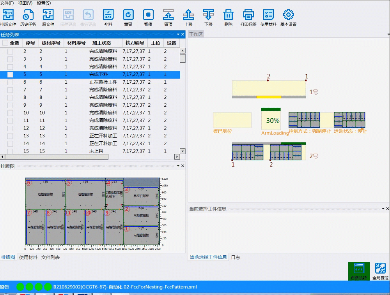
Task: Click the 板已到位 board panel
Action: click(x=232, y=120)
